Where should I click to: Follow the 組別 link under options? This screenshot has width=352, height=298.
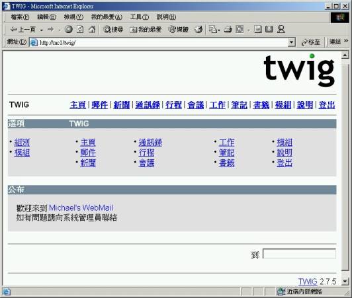pos(22,142)
